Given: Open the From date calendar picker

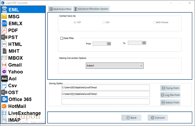Looking at the screenshot, I should point(109,44).
